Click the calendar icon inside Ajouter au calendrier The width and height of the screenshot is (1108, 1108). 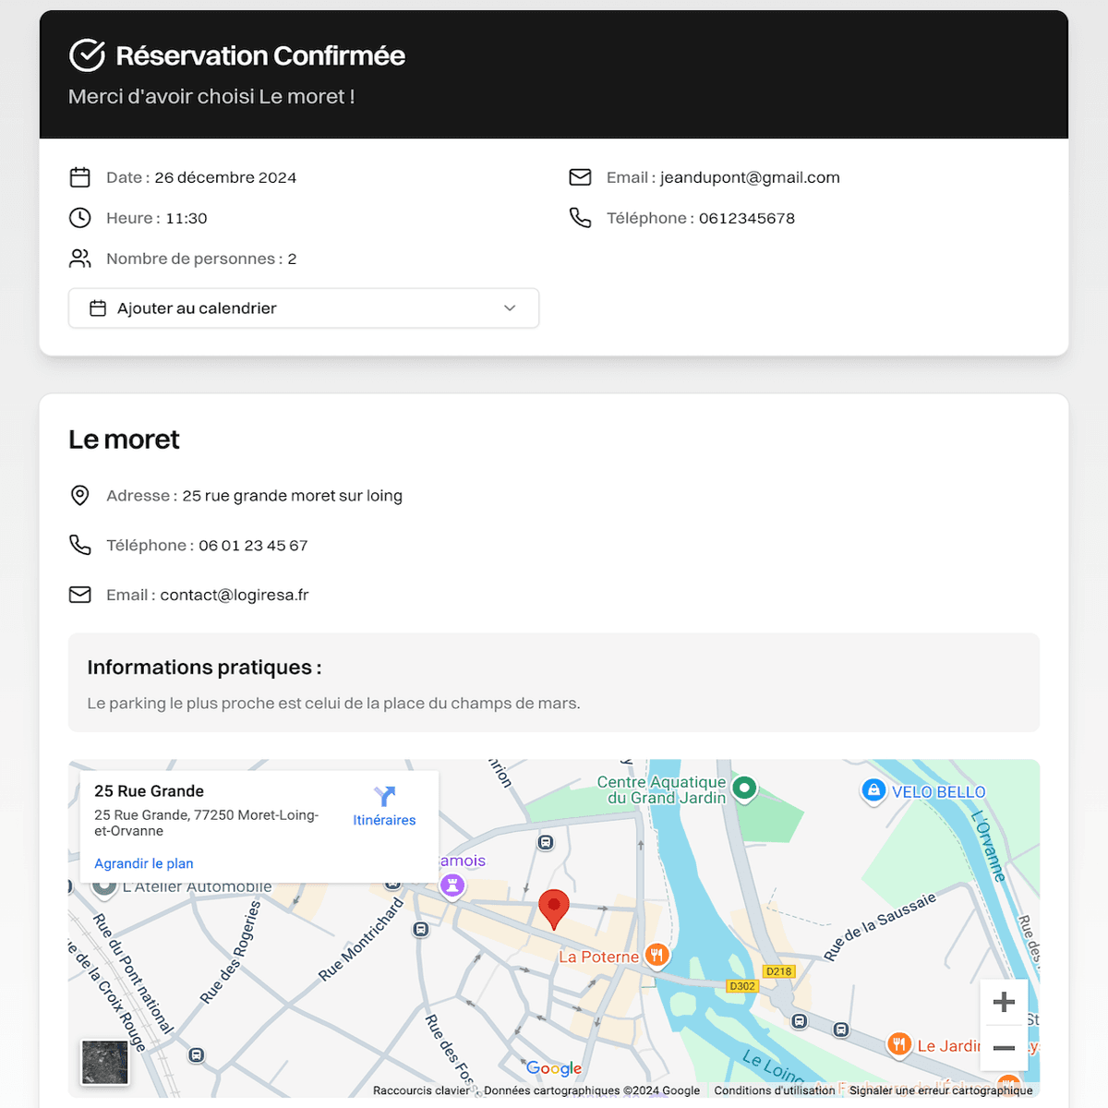[98, 308]
